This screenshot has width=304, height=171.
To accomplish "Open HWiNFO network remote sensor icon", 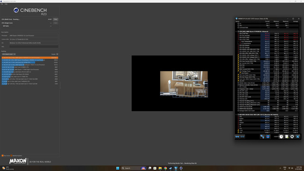I will tap(262, 137).
